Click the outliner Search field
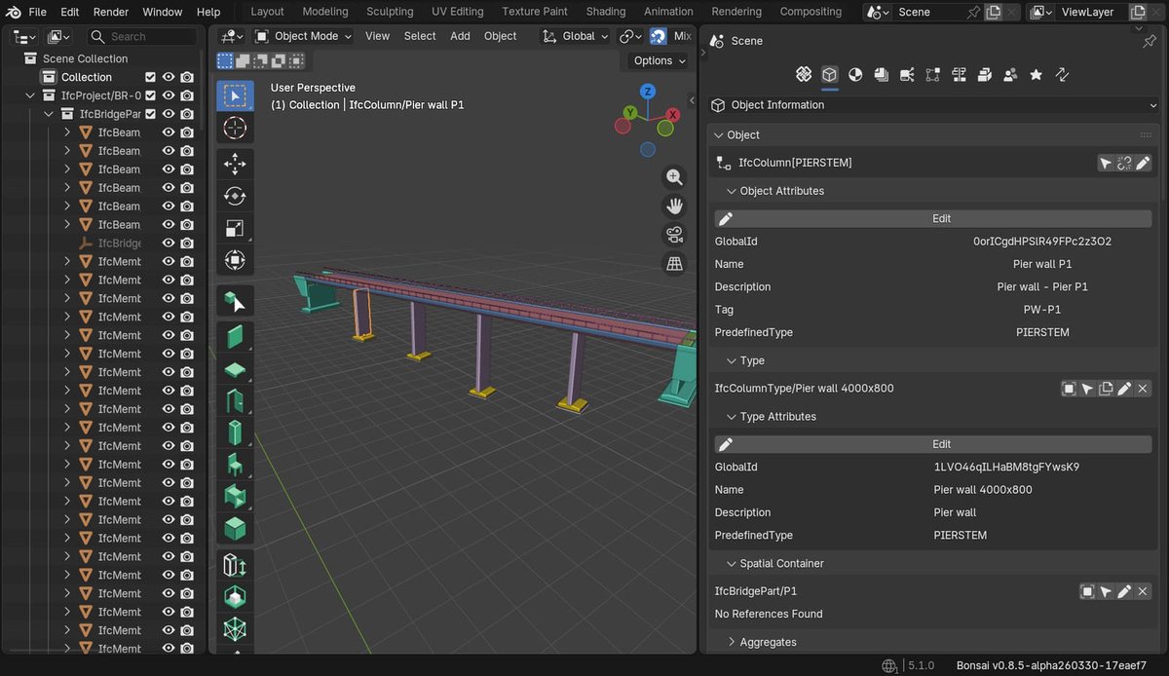The image size is (1169, 676). (142, 36)
